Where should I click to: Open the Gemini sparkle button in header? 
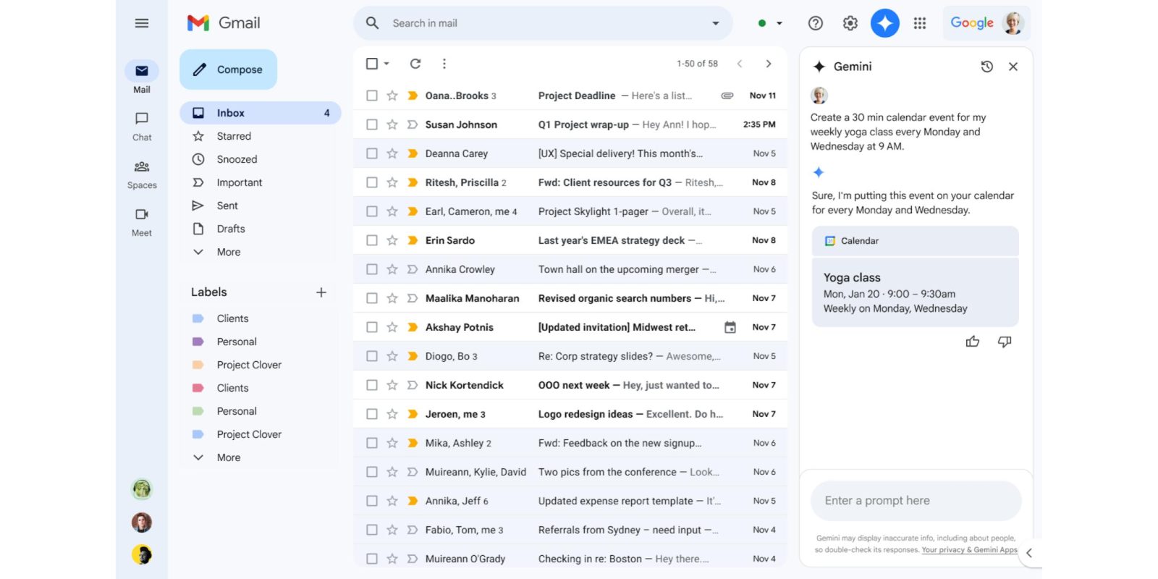[884, 23]
